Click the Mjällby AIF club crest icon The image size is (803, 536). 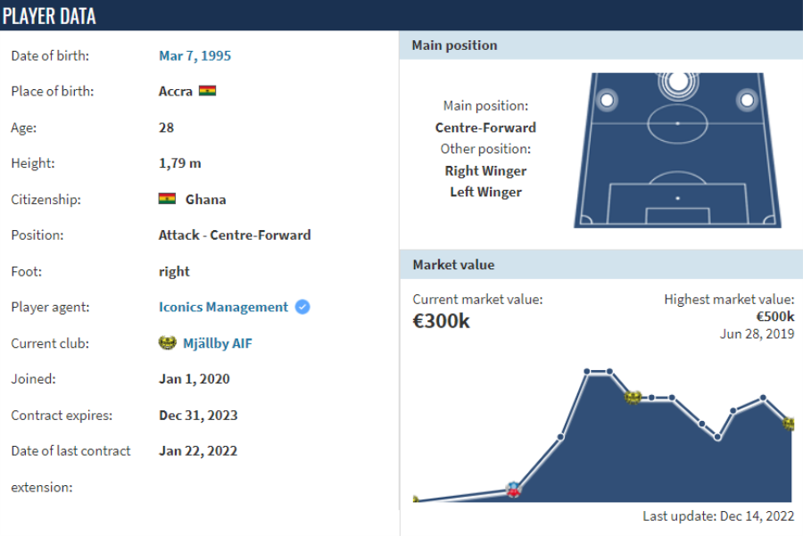(x=167, y=342)
